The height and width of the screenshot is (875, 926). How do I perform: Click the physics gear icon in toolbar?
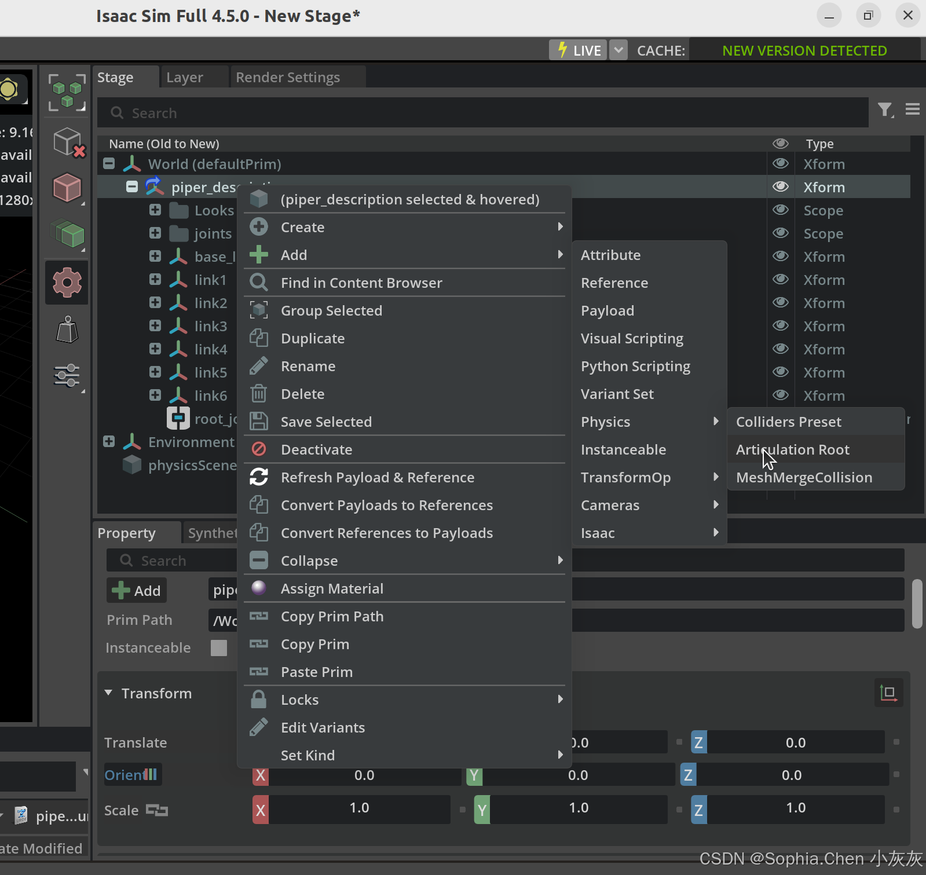(67, 283)
